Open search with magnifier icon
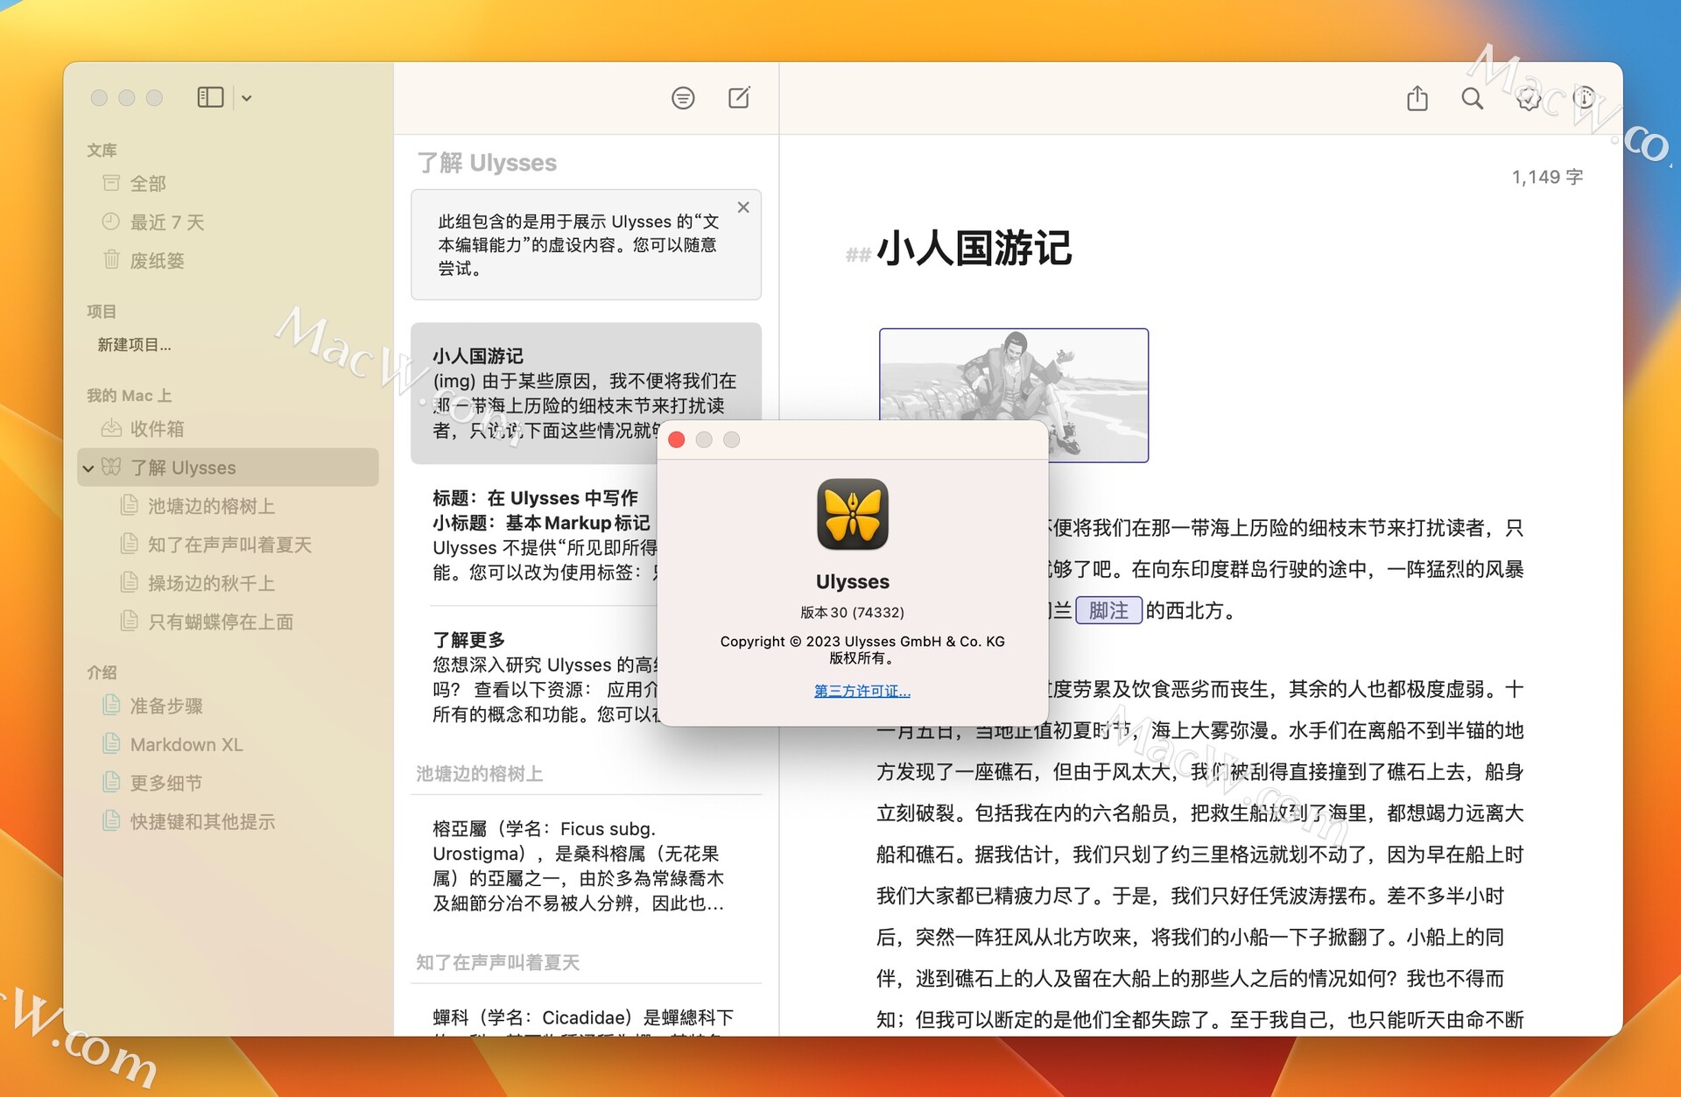Viewport: 1681px width, 1097px height. [1473, 98]
